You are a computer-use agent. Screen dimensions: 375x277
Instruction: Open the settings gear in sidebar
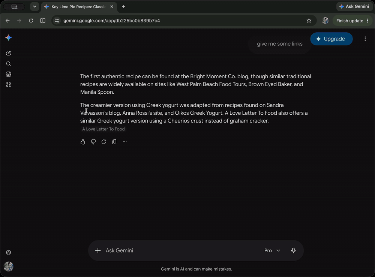point(9,252)
